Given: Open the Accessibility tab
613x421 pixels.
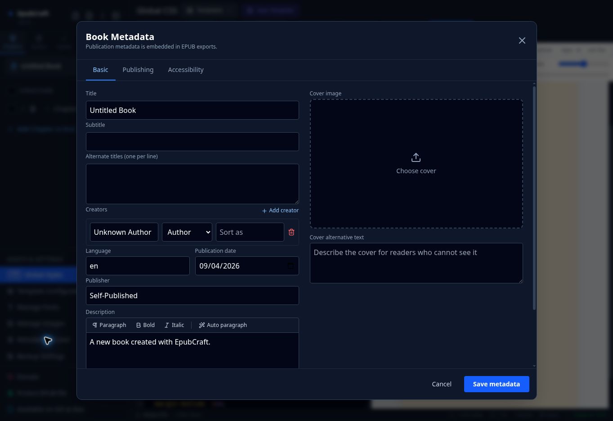Looking at the screenshot, I should point(186,70).
